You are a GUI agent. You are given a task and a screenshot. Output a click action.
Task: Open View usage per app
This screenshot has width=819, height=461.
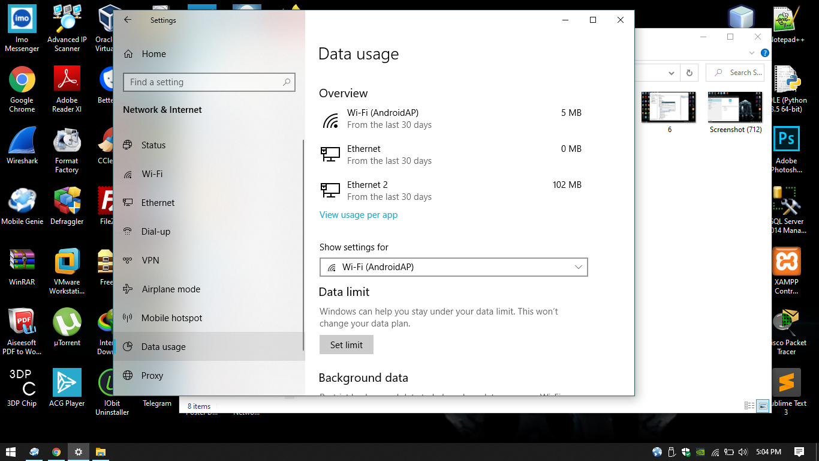359,214
